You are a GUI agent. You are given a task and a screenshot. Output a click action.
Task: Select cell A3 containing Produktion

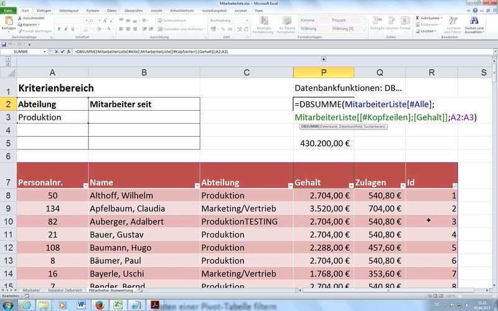(53, 117)
